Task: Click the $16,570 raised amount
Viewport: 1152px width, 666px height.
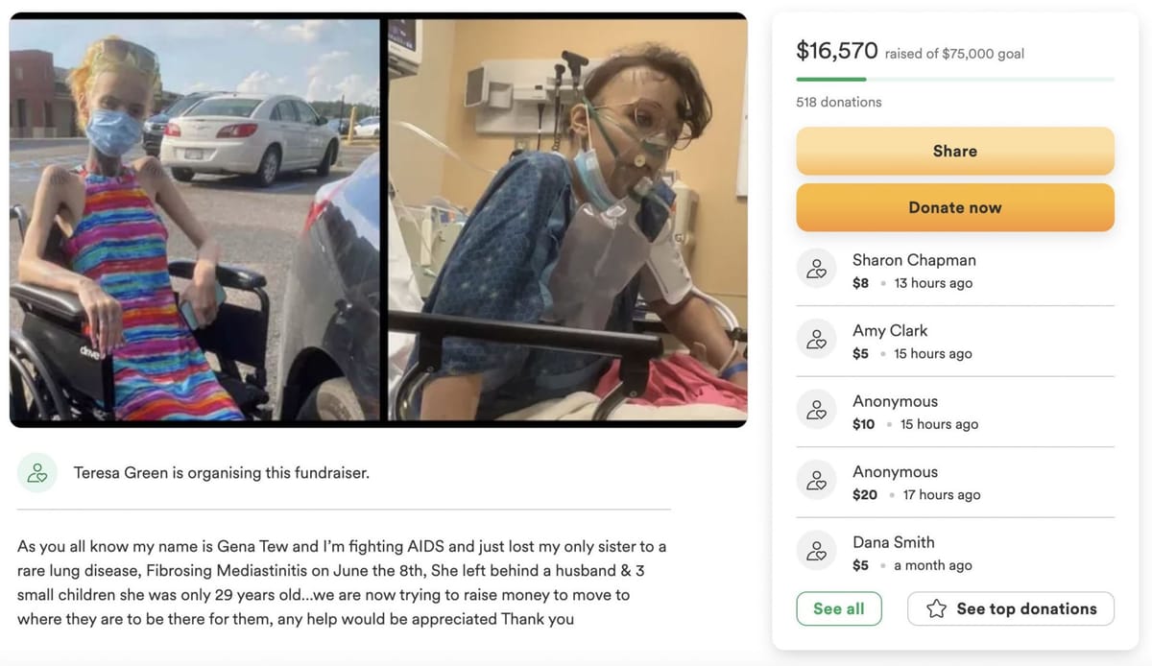Action: 837,51
